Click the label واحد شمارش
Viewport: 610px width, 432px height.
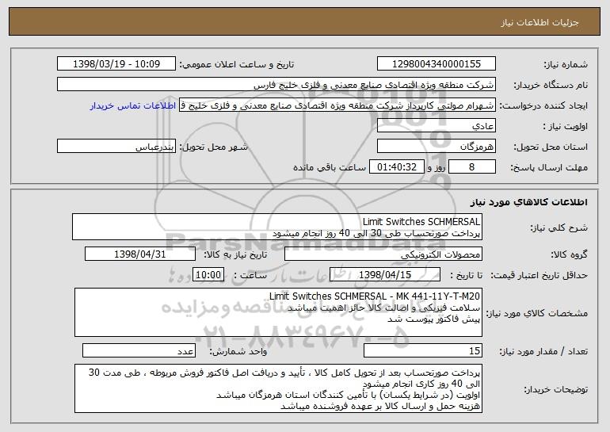[238, 351]
